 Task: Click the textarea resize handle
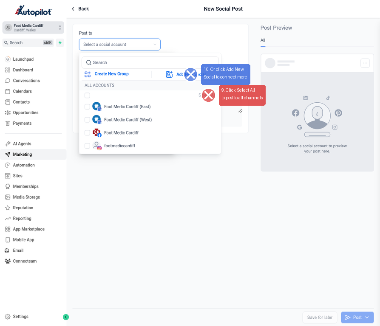pos(240,111)
